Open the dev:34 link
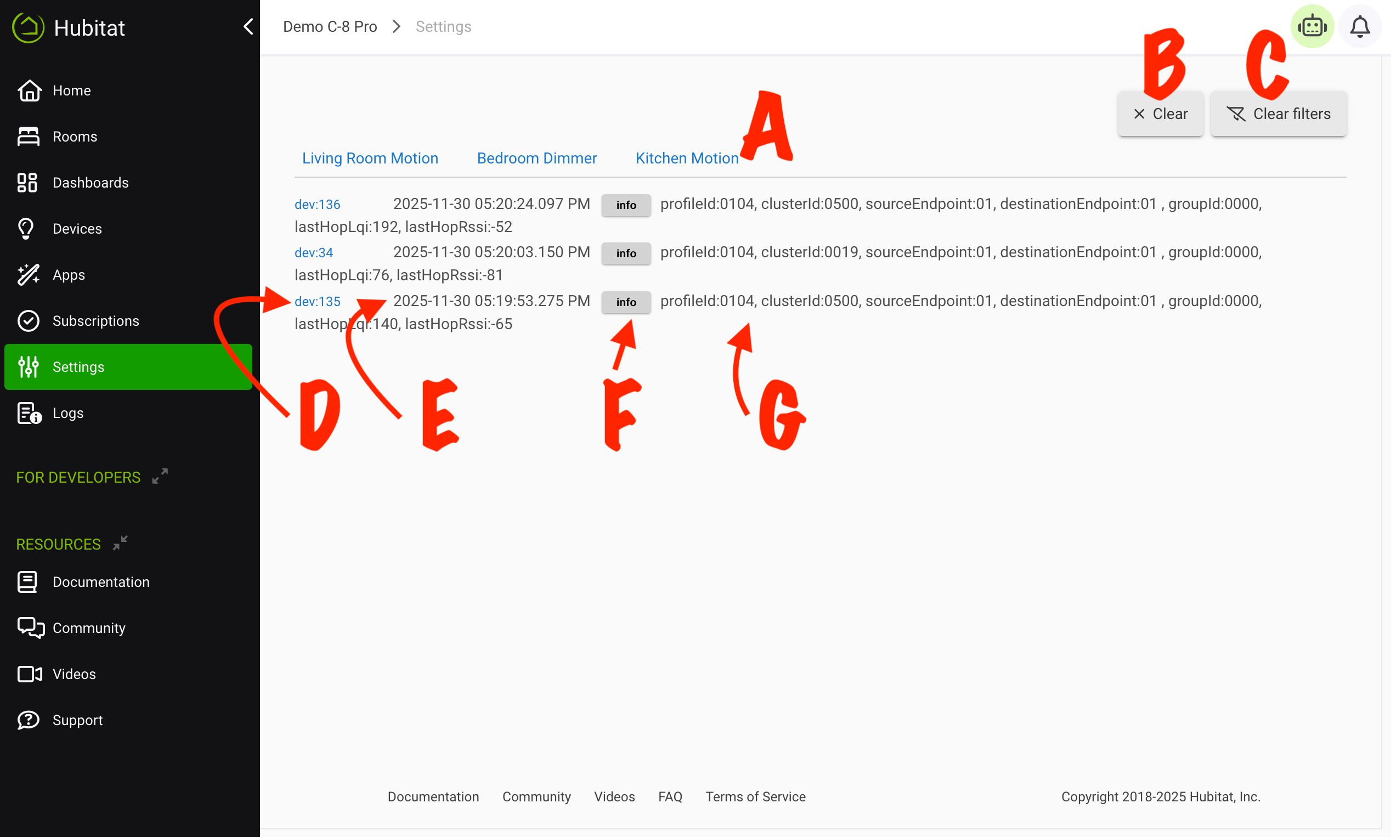The height and width of the screenshot is (837, 1391). pyautogui.click(x=314, y=253)
